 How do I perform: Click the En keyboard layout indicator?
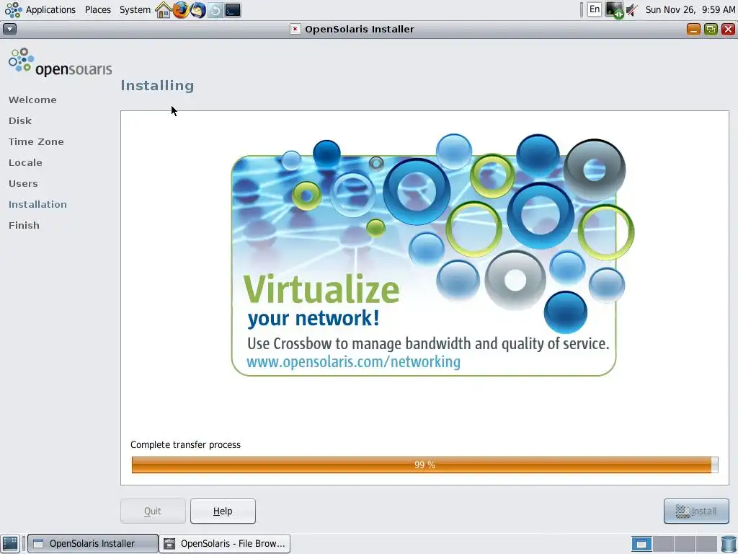pos(595,9)
